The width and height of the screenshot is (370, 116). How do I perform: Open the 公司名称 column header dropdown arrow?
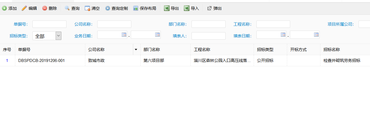click(136, 50)
